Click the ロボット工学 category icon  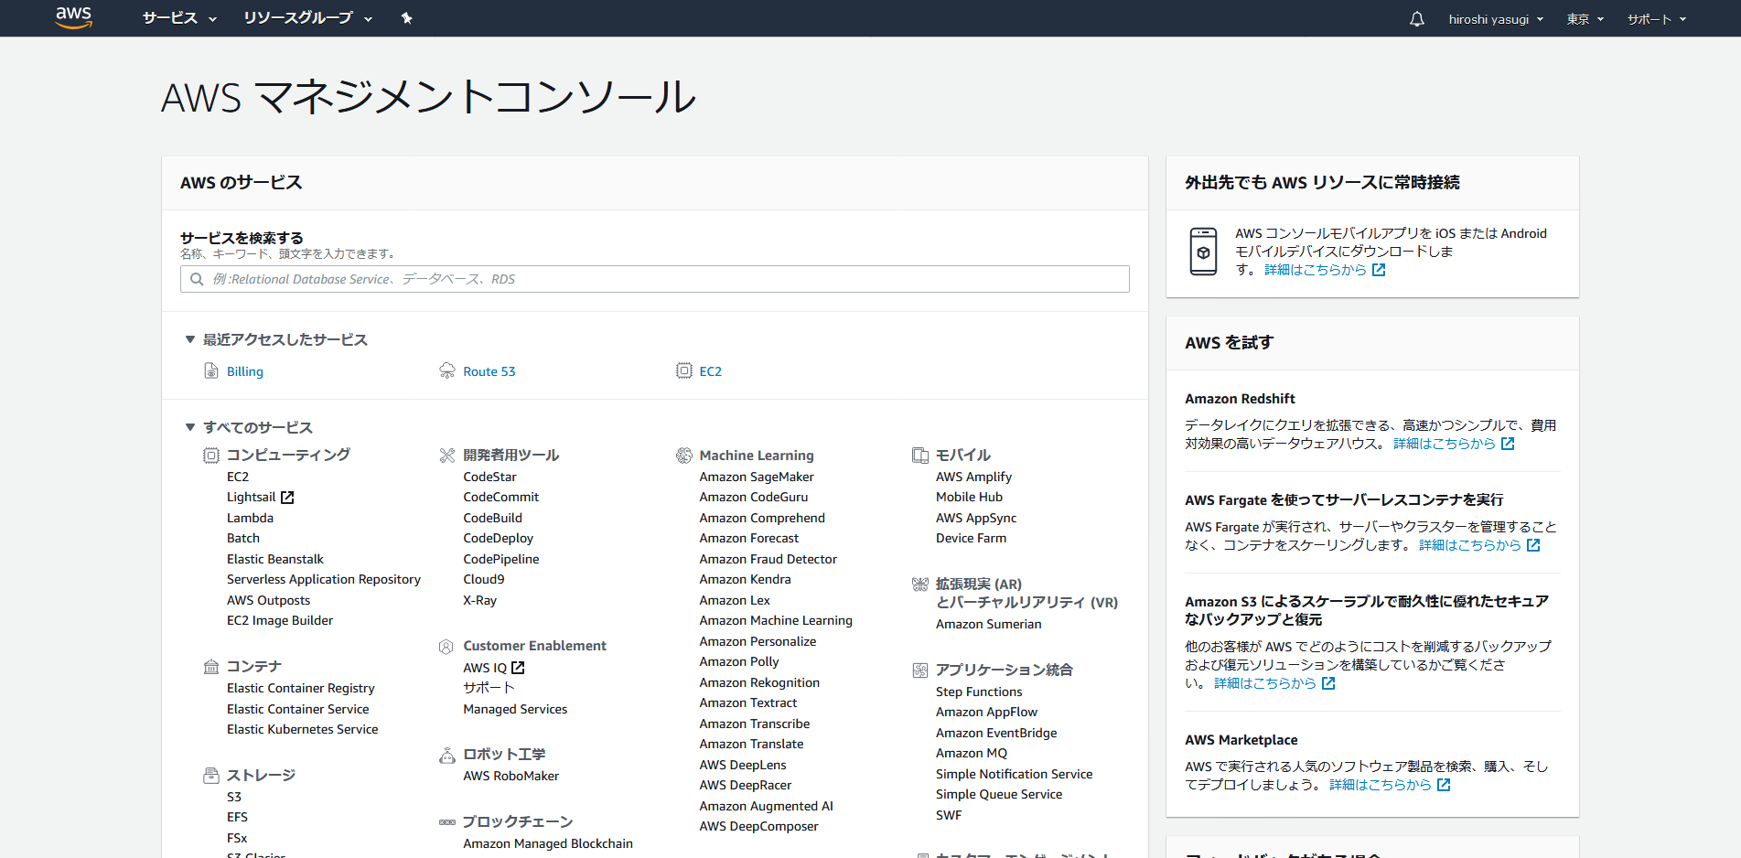[x=447, y=755]
